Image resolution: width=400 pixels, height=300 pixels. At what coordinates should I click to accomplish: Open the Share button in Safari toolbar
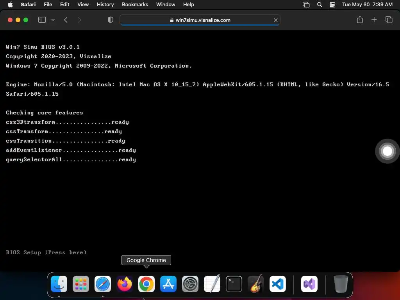[x=360, y=20]
